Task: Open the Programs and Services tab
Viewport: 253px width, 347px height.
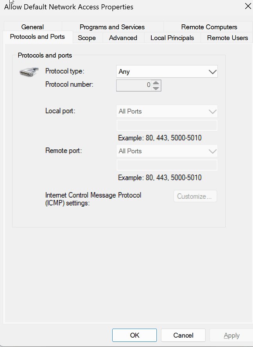Action: click(112, 27)
